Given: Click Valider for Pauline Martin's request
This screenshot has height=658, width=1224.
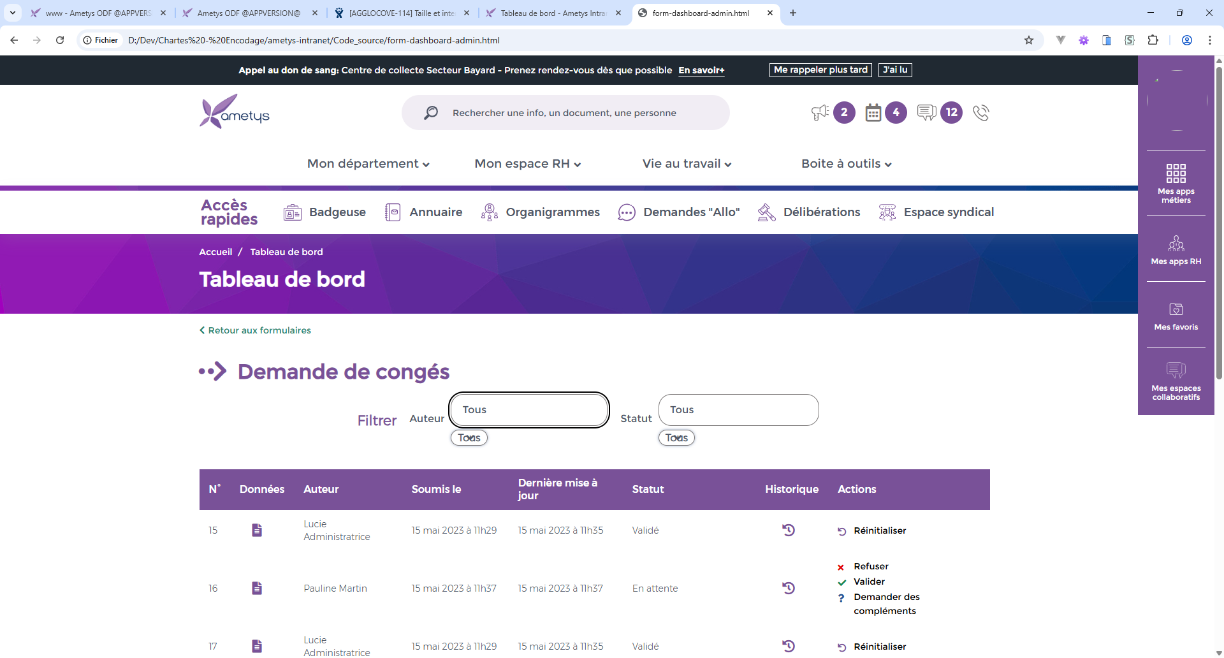Looking at the screenshot, I should [869, 581].
